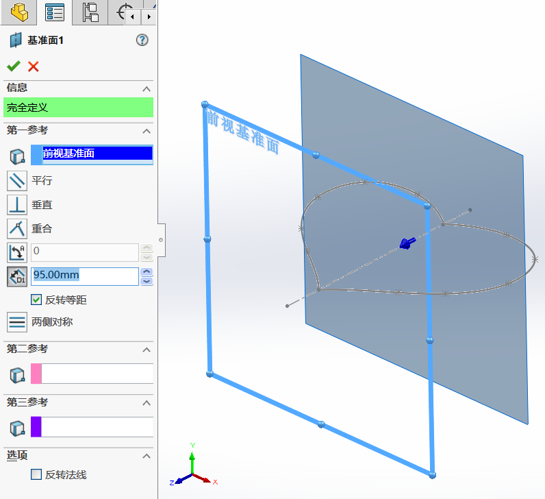Click the bottom-right corner handle of plane

click(433, 475)
